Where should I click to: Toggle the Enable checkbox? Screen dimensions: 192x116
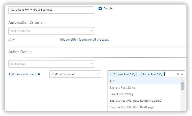[100, 8]
